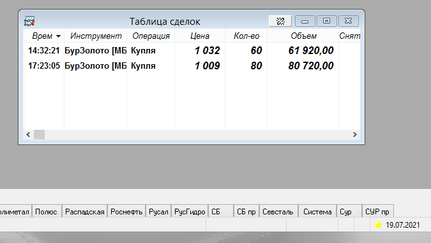Screen dimensions: 431x243
Task: Switch to the СБ пр tab
Action: 246,212
